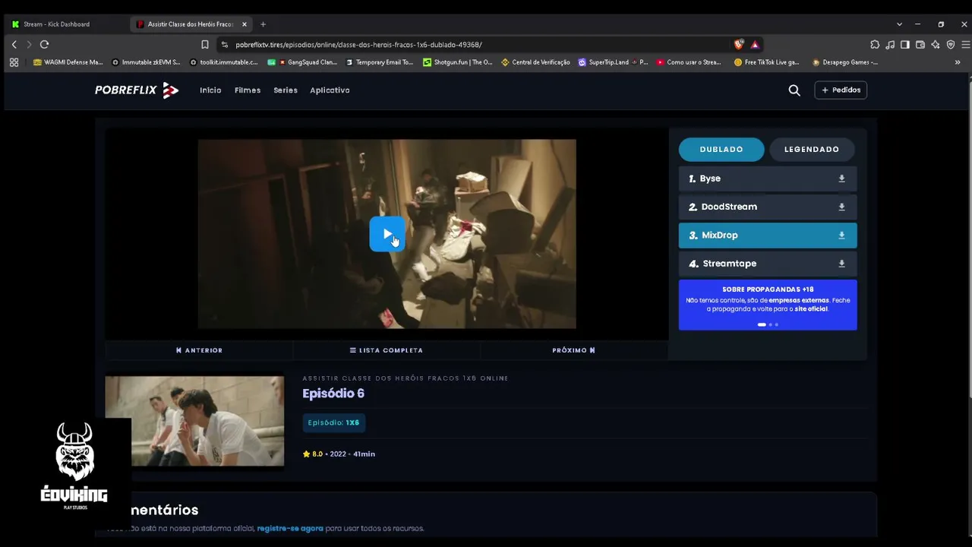Switch audio to Dublado

tap(721, 150)
